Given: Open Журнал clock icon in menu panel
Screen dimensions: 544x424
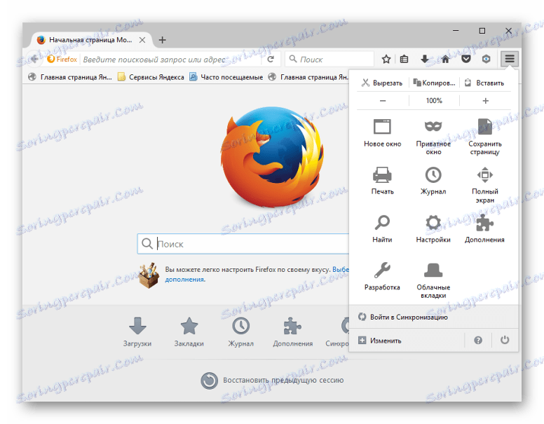Looking at the screenshot, I should click(433, 181).
